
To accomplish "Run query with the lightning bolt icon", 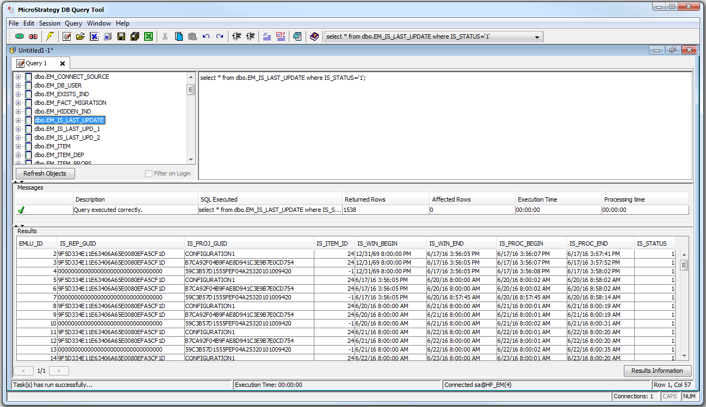I will 50,36.
